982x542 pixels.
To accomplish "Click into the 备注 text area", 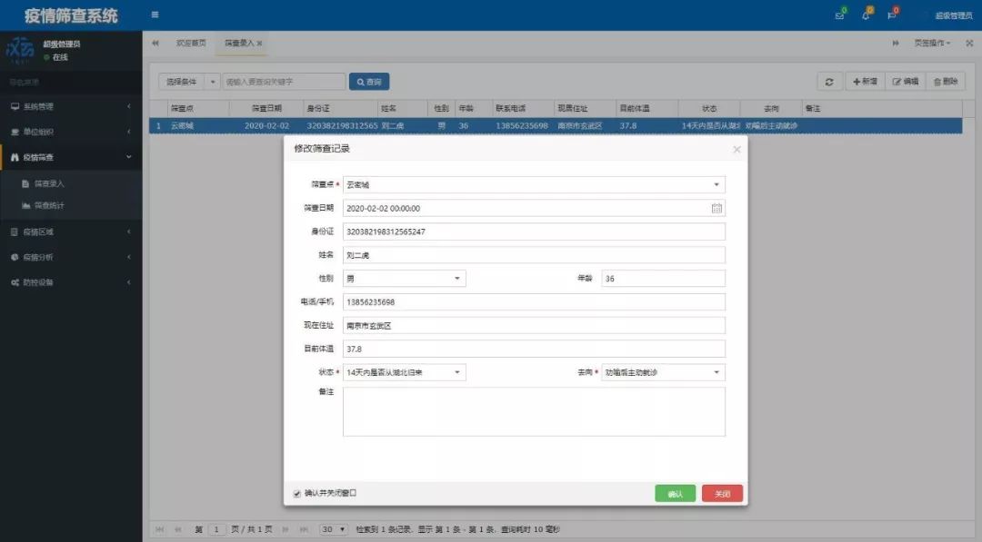I will (534, 412).
